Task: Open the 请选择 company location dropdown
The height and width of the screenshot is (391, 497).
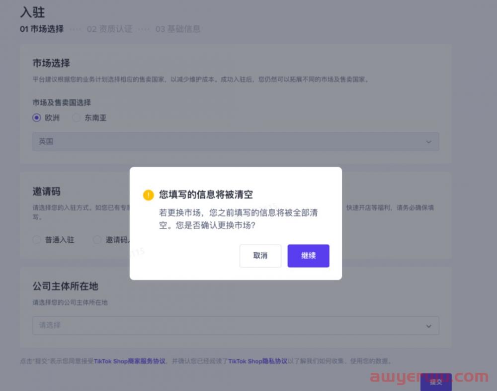Action: click(x=236, y=325)
